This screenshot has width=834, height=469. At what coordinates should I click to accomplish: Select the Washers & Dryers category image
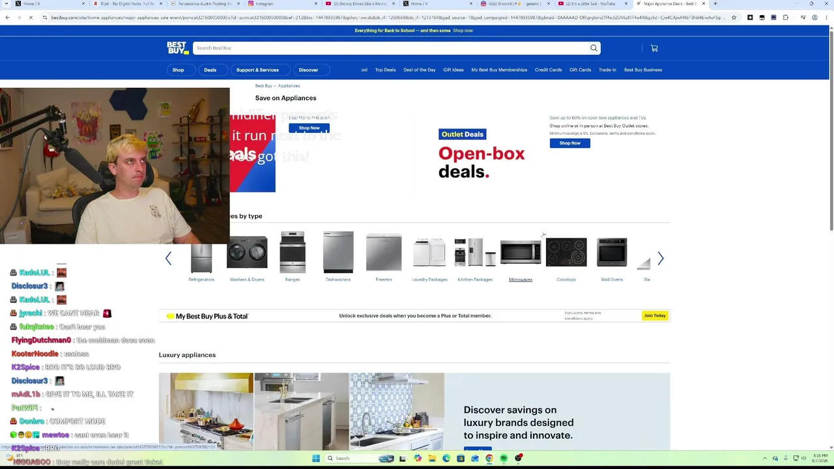coord(247,252)
